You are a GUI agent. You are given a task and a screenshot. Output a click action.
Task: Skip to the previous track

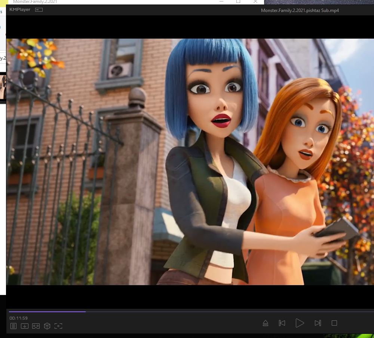coord(282,323)
